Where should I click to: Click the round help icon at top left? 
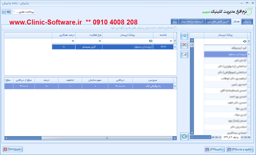(8, 12)
